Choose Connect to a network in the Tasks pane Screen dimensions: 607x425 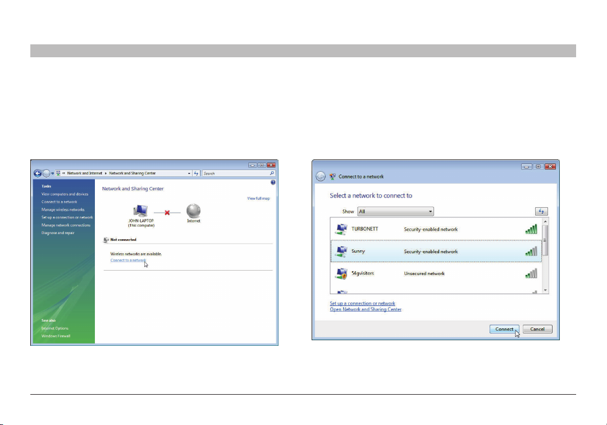[x=59, y=202]
